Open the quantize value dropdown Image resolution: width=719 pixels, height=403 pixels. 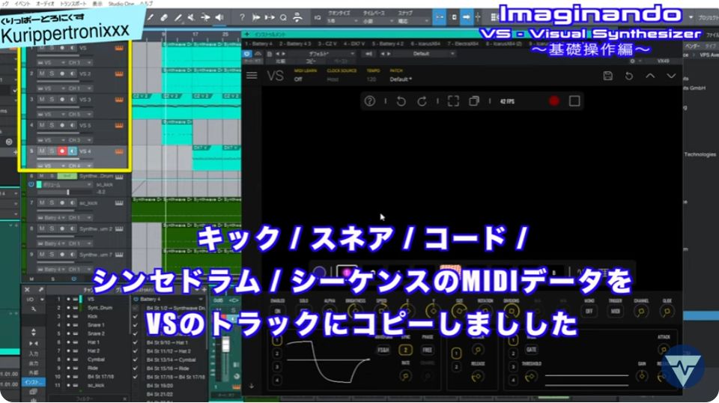point(342,21)
